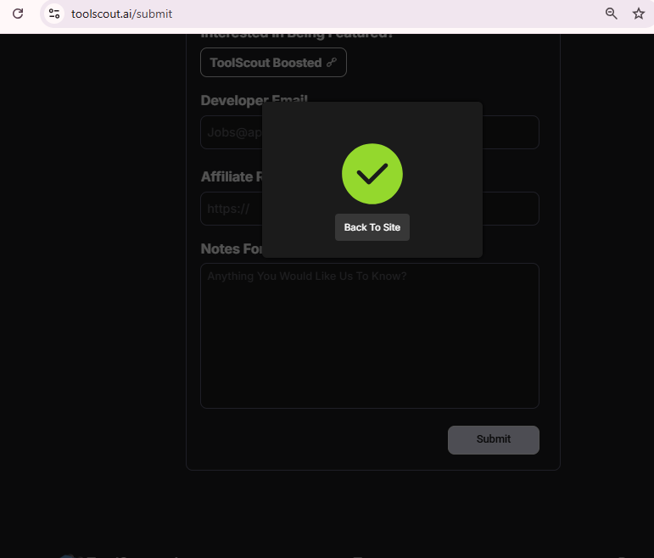Click the green checkmark success icon
Screen dimensions: 654x558
click(372, 174)
